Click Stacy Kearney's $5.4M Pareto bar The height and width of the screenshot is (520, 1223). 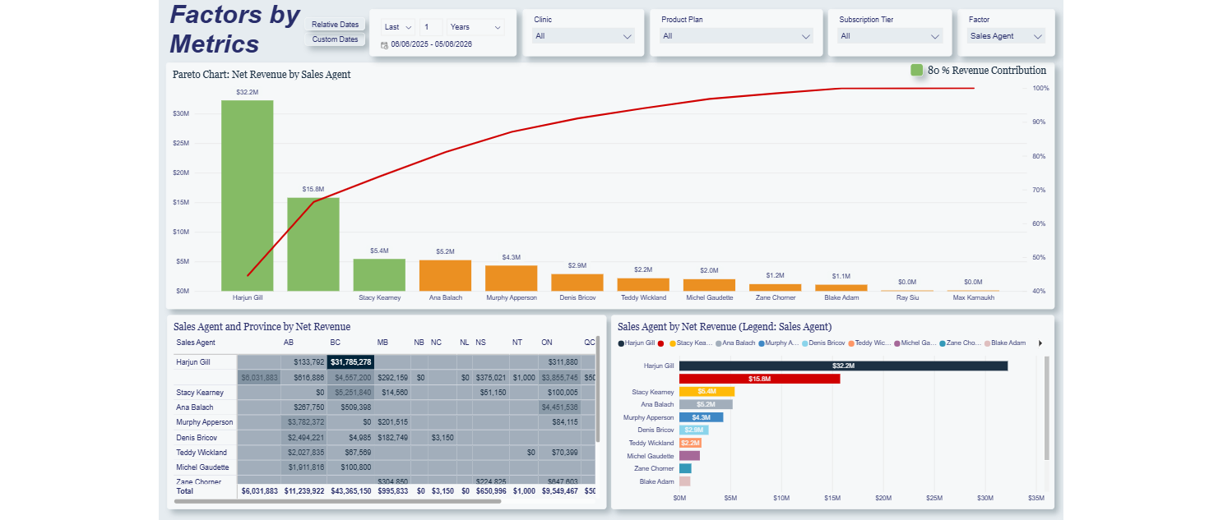pyautogui.click(x=379, y=274)
